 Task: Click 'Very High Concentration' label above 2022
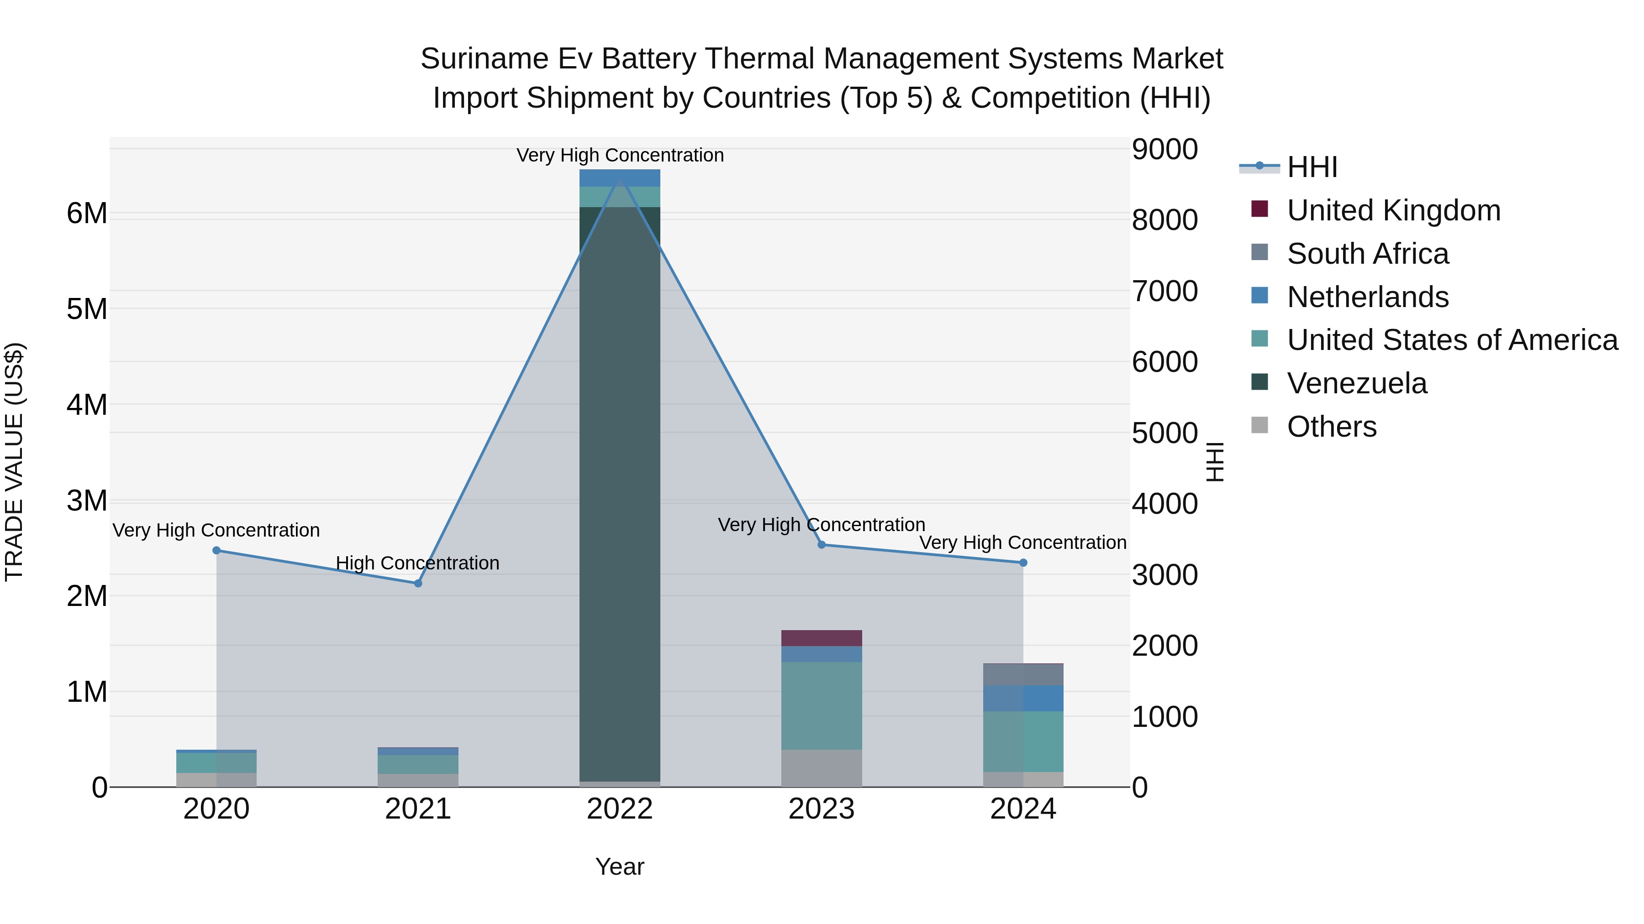click(x=620, y=155)
